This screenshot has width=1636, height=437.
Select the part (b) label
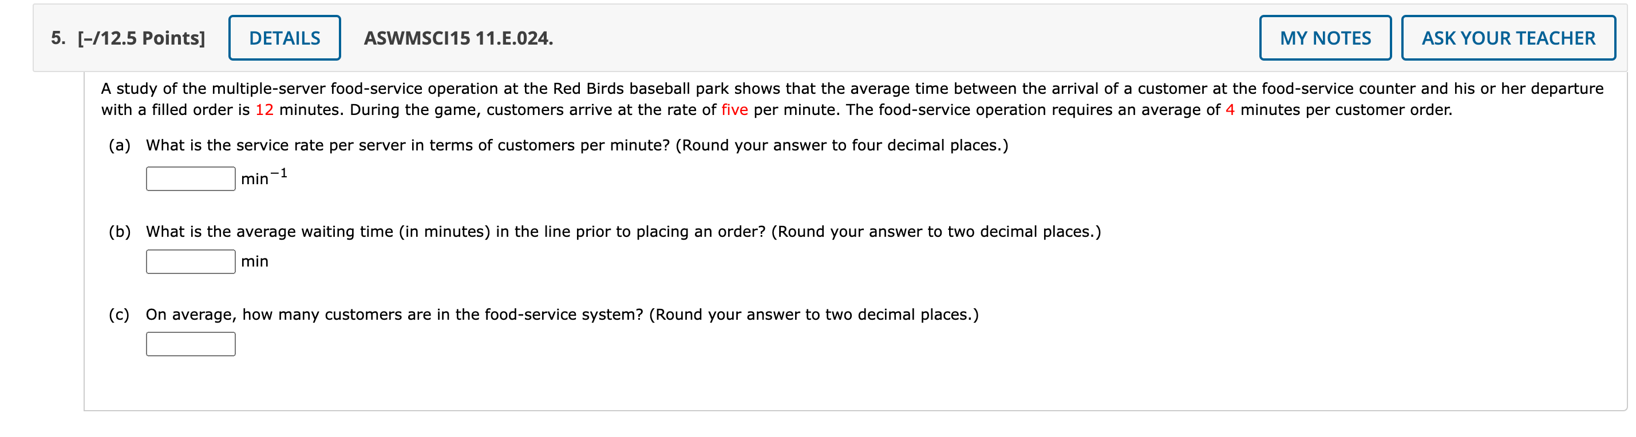pyautogui.click(x=121, y=232)
